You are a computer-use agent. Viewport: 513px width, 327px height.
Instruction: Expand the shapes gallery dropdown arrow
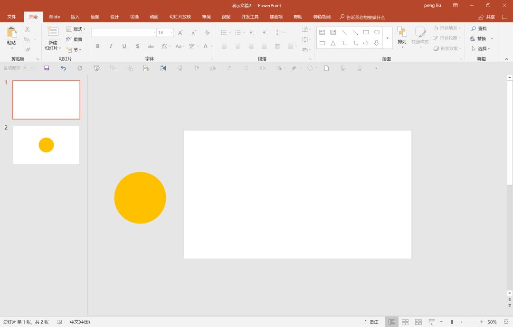[387, 38]
